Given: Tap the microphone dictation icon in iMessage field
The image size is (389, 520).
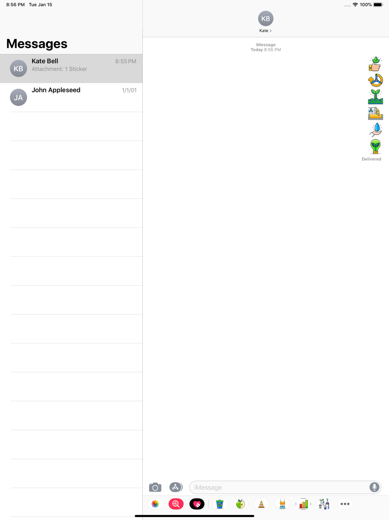Looking at the screenshot, I should point(374,487).
